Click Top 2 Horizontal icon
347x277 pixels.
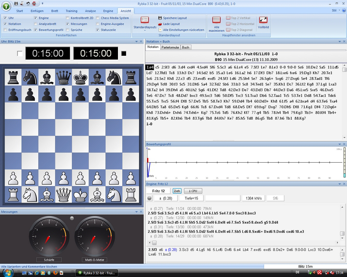click(228, 24)
